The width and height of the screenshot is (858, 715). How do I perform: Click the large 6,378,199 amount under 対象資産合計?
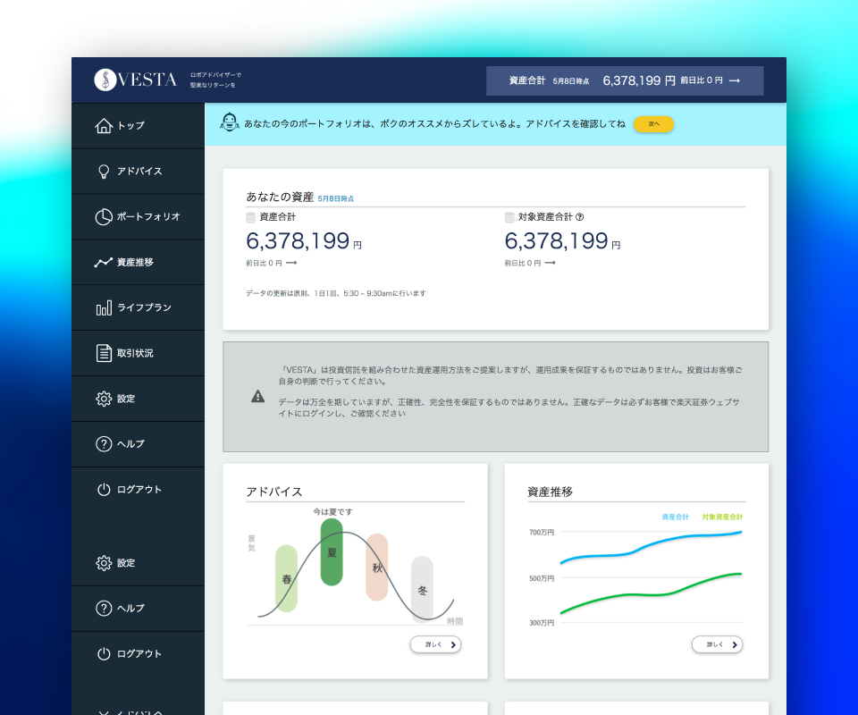click(557, 240)
